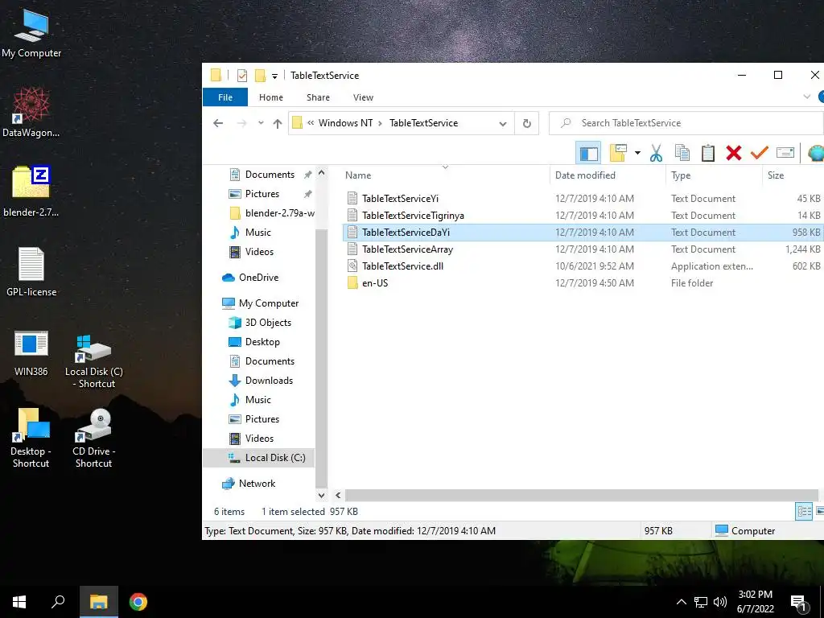824x618 pixels.
Task: Click Properties icon in title bar quick access
Action: coord(241,76)
